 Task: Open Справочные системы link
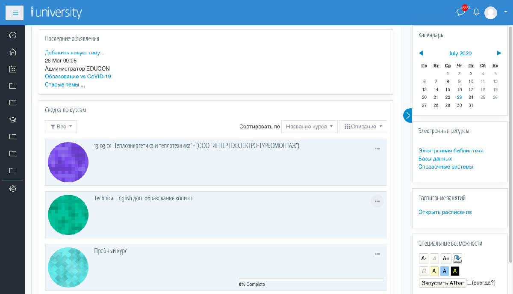pyautogui.click(x=446, y=167)
